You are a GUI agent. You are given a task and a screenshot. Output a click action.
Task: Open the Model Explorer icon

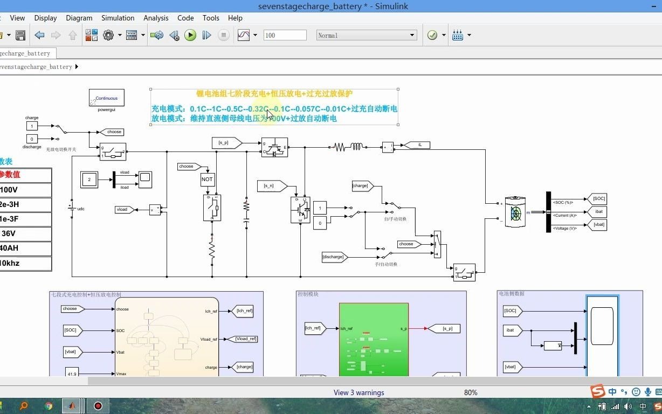[132, 36]
